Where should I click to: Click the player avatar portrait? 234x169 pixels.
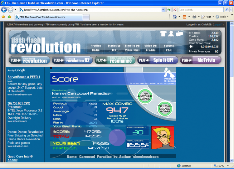(163, 138)
